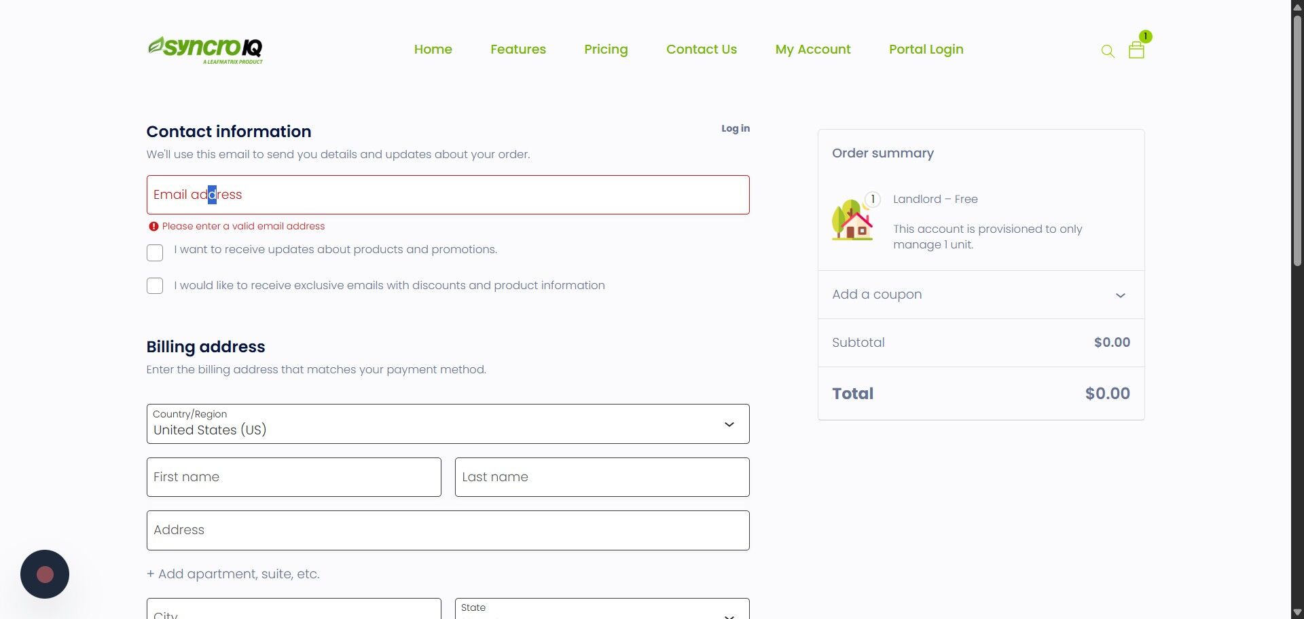Open the shopping cart icon
This screenshot has height=619, width=1304.
point(1136,50)
